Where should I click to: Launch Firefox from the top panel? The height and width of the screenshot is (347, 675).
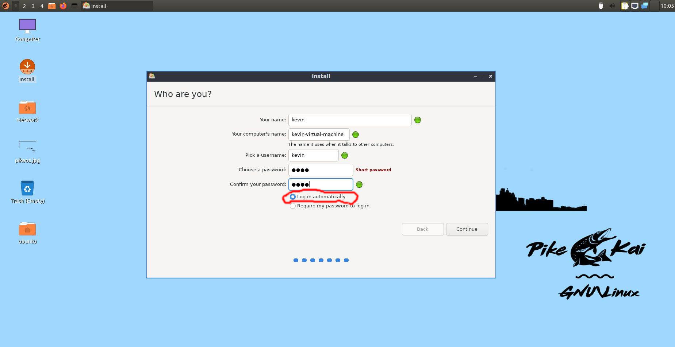pos(63,6)
